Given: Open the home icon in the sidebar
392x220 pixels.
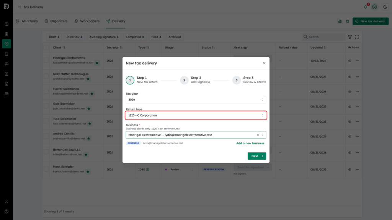Looking at the screenshot, I should point(7,24).
